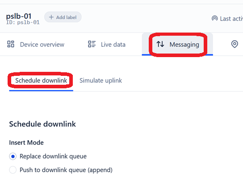This screenshot has height=178, width=243.
Task: Select the Messaging tab
Action: [x=177, y=45]
